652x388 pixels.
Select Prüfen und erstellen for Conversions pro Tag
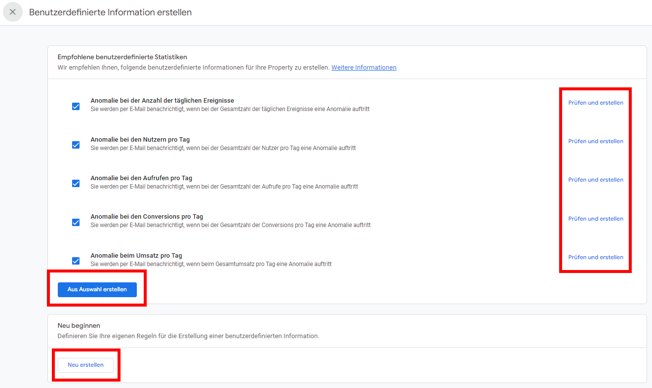click(x=596, y=219)
